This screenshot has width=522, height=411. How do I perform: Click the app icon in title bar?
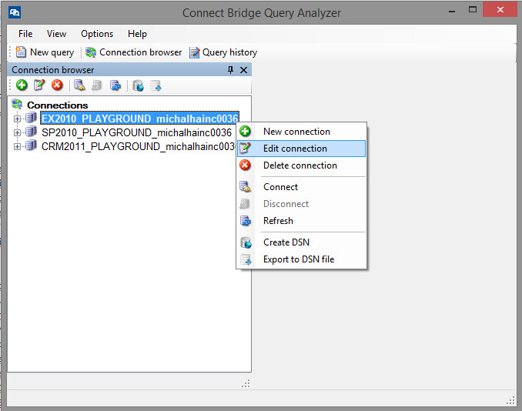pos(15,12)
